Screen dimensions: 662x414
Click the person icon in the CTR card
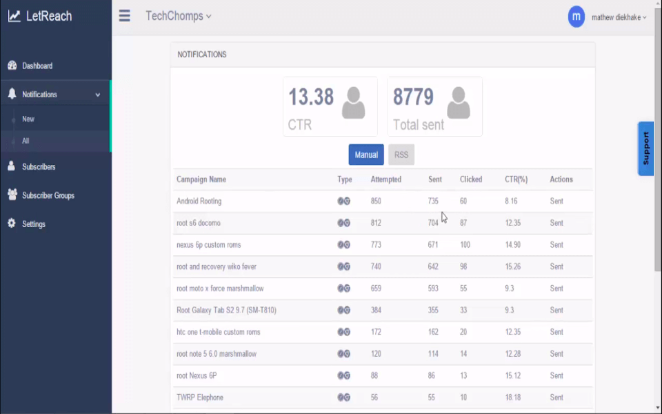pos(353,103)
